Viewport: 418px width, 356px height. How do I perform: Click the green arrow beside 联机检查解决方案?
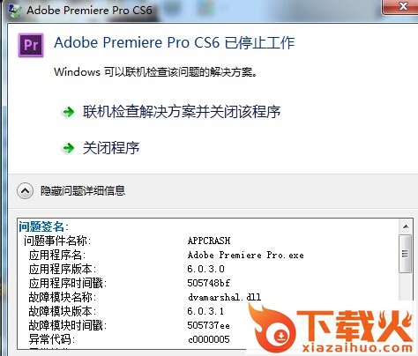click(69, 112)
